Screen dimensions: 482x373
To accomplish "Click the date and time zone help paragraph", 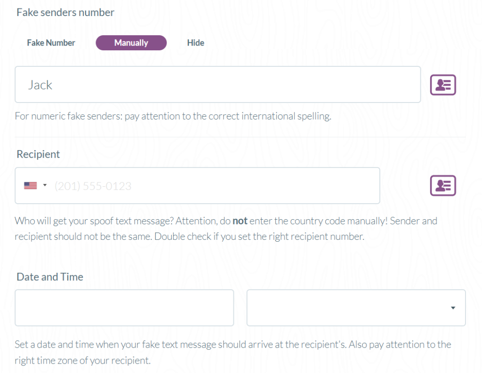I will (233, 352).
